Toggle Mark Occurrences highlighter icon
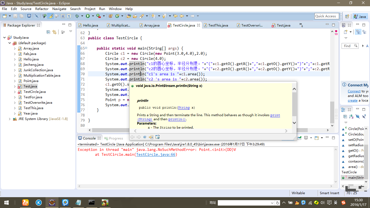 tap(50, 16)
